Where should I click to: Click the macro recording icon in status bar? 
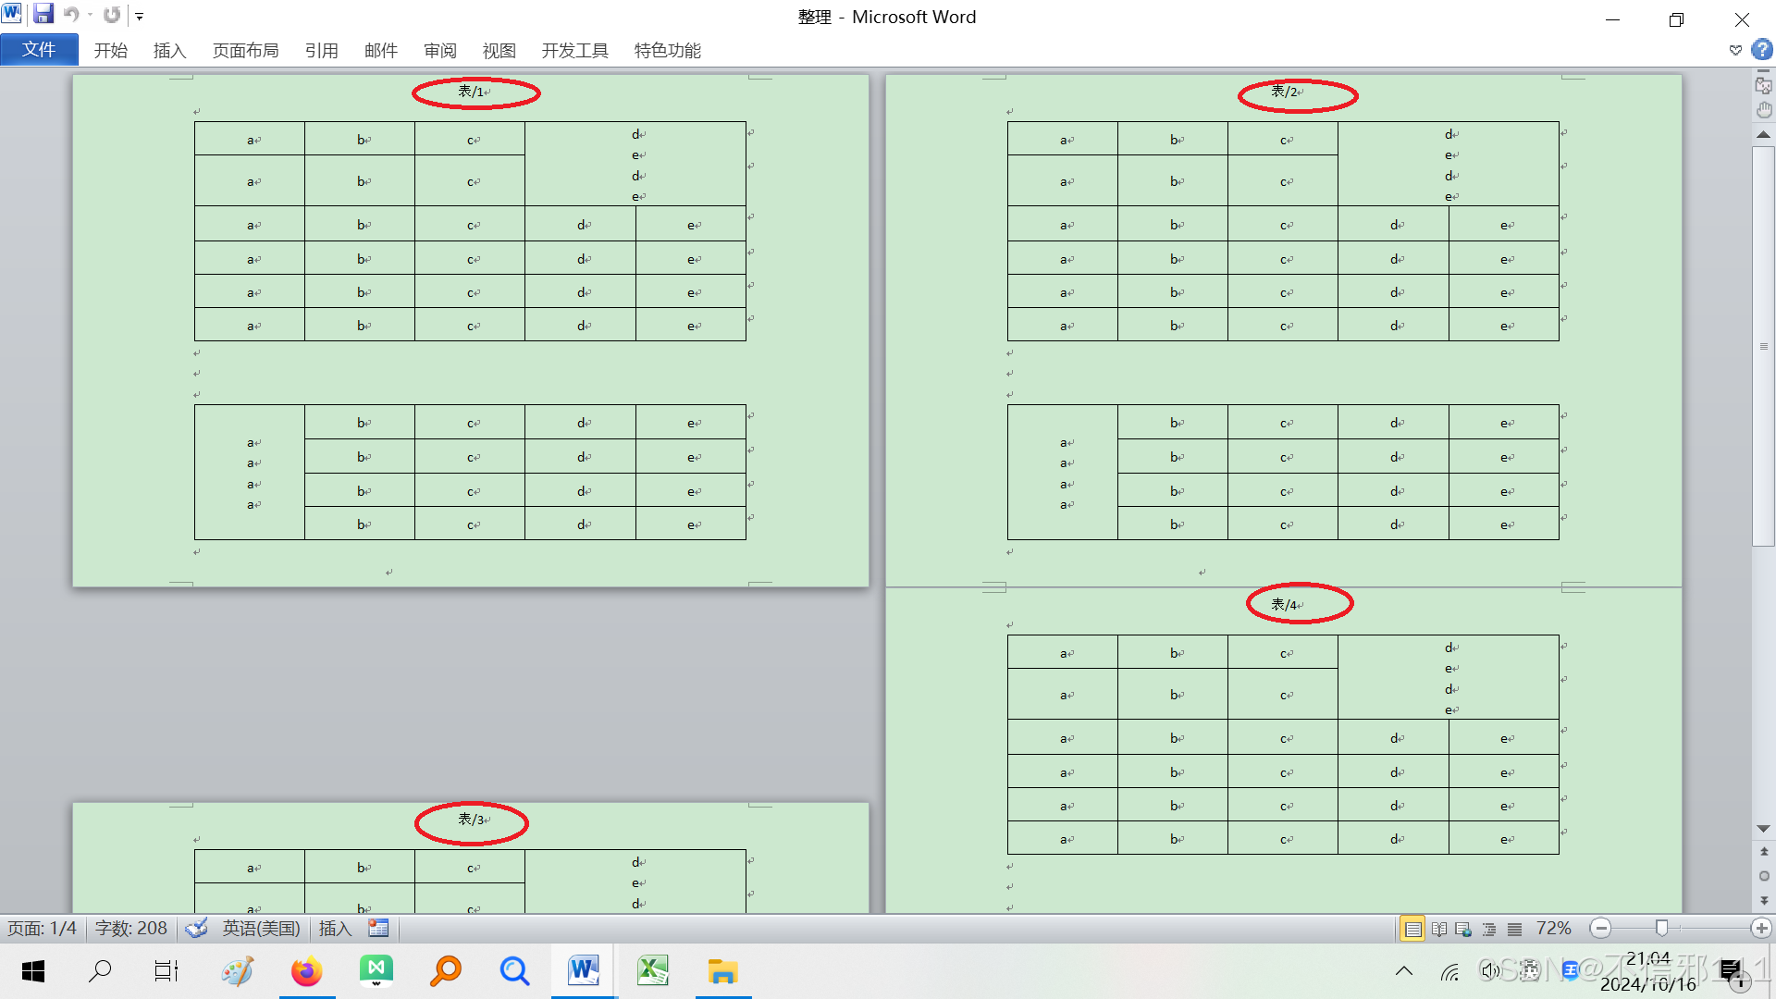point(378,928)
